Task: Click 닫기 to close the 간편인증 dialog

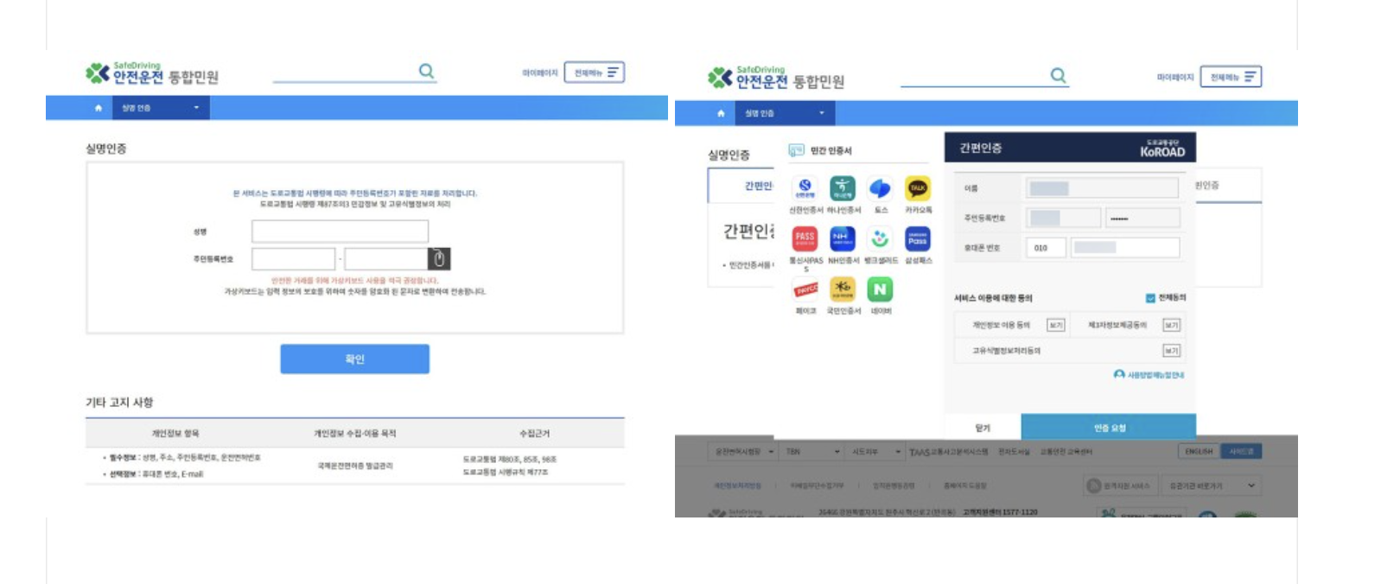Action: [983, 428]
